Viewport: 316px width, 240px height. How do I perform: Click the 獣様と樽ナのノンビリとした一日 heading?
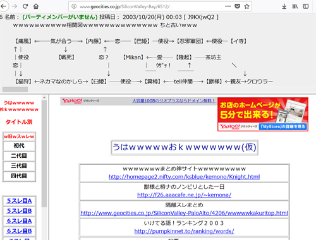(184, 187)
